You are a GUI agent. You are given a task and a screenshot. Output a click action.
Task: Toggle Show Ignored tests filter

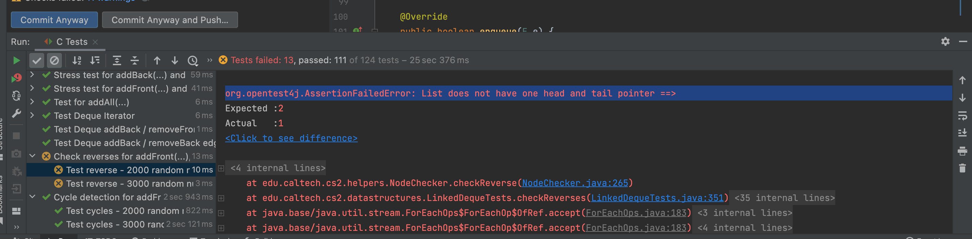(54, 60)
